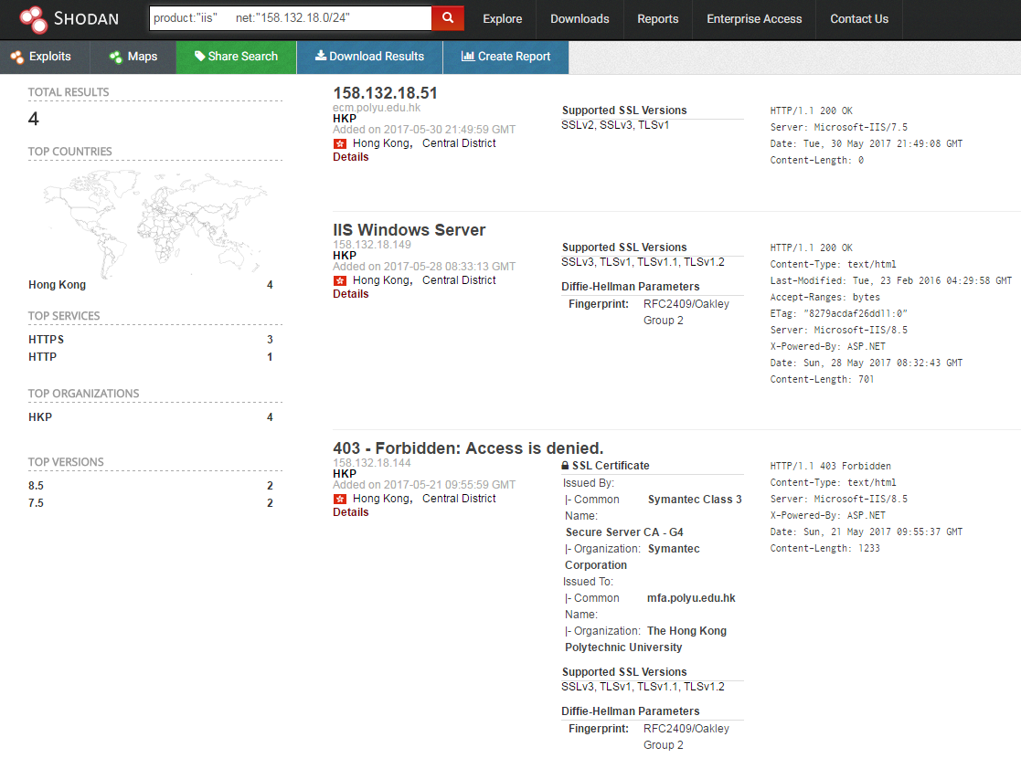Click the ecm.polyu.edu.hk hostname
Image resolution: width=1021 pixels, height=758 pixels.
point(377,108)
